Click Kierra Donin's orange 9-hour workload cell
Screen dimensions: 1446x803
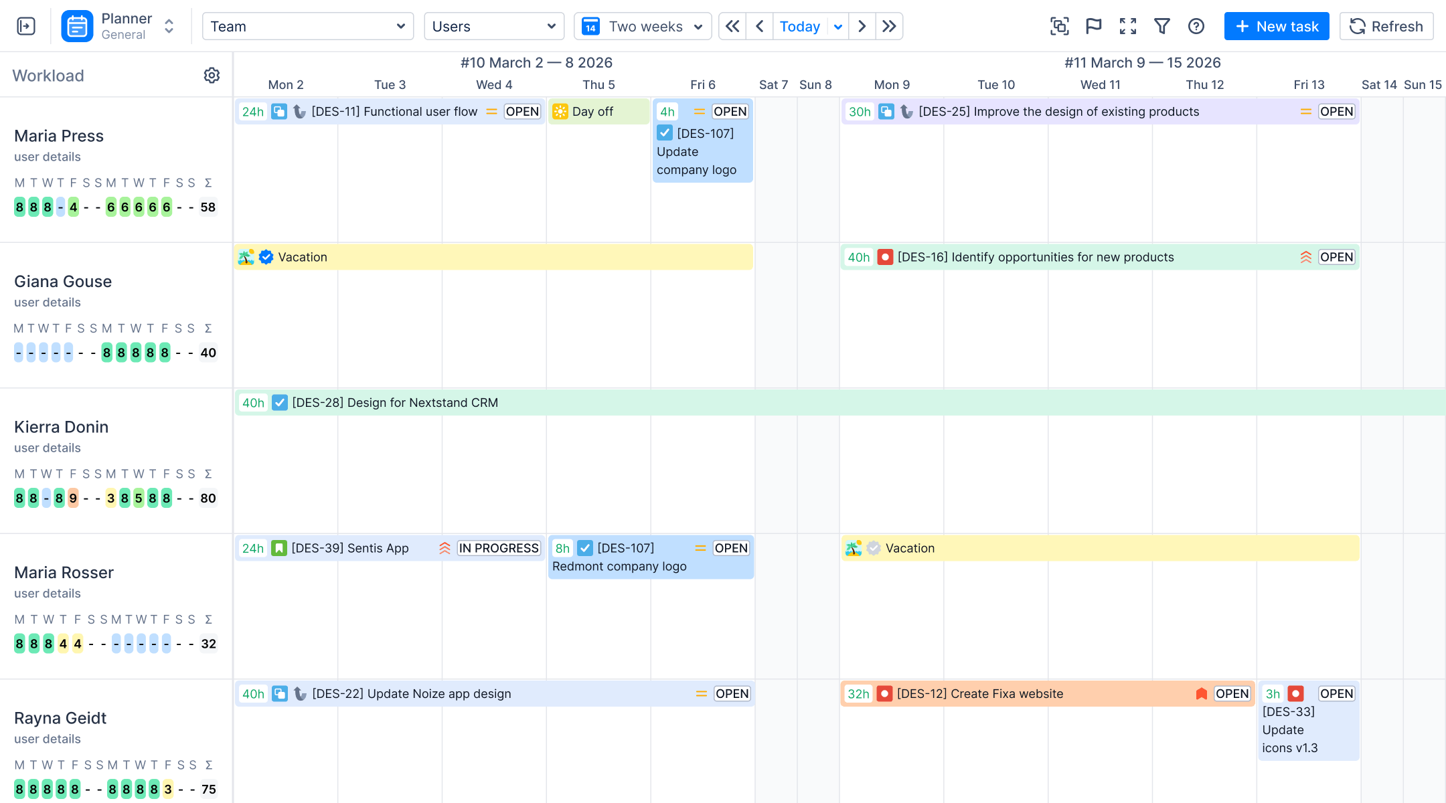pyautogui.click(x=73, y=499)
